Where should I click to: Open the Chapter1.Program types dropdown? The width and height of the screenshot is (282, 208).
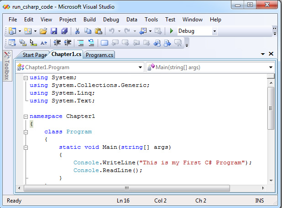coord(140,67)
